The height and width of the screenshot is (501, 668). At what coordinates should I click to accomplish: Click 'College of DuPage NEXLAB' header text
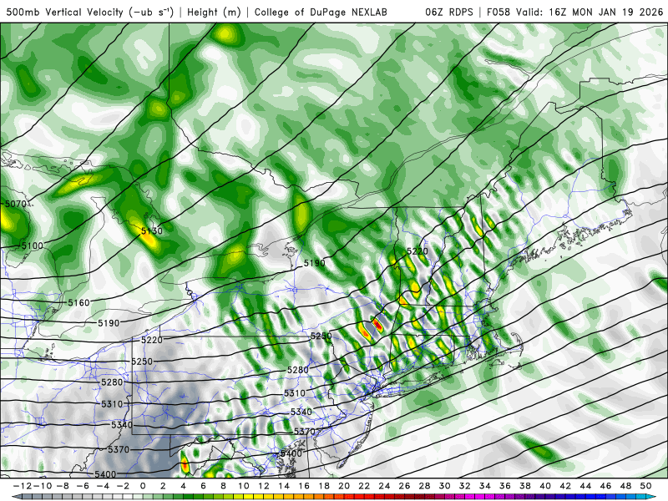321,12
